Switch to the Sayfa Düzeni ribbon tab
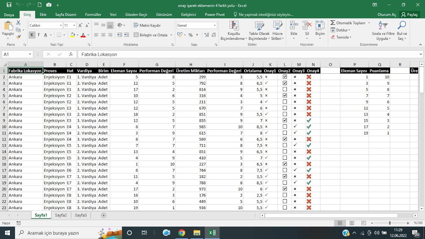Image resolution: width=425 pixels, height=239 pixels. coord(65,15)
